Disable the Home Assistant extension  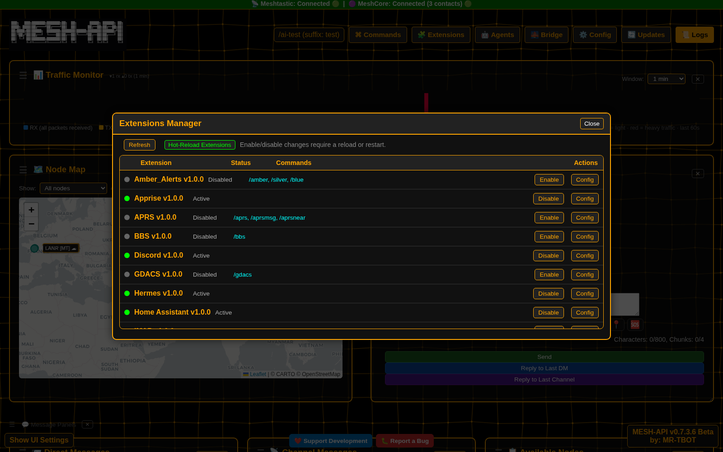pos(549,312)
